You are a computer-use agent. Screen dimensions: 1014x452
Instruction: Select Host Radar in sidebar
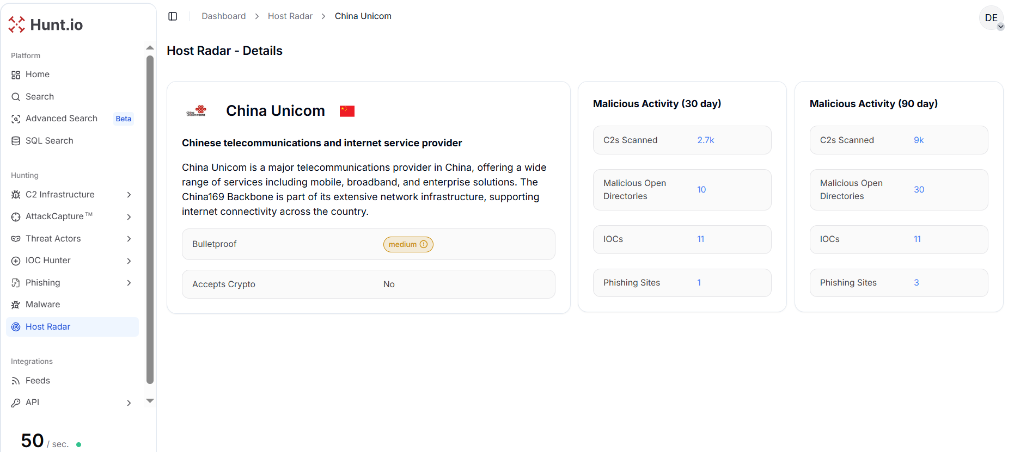[48, 327]
